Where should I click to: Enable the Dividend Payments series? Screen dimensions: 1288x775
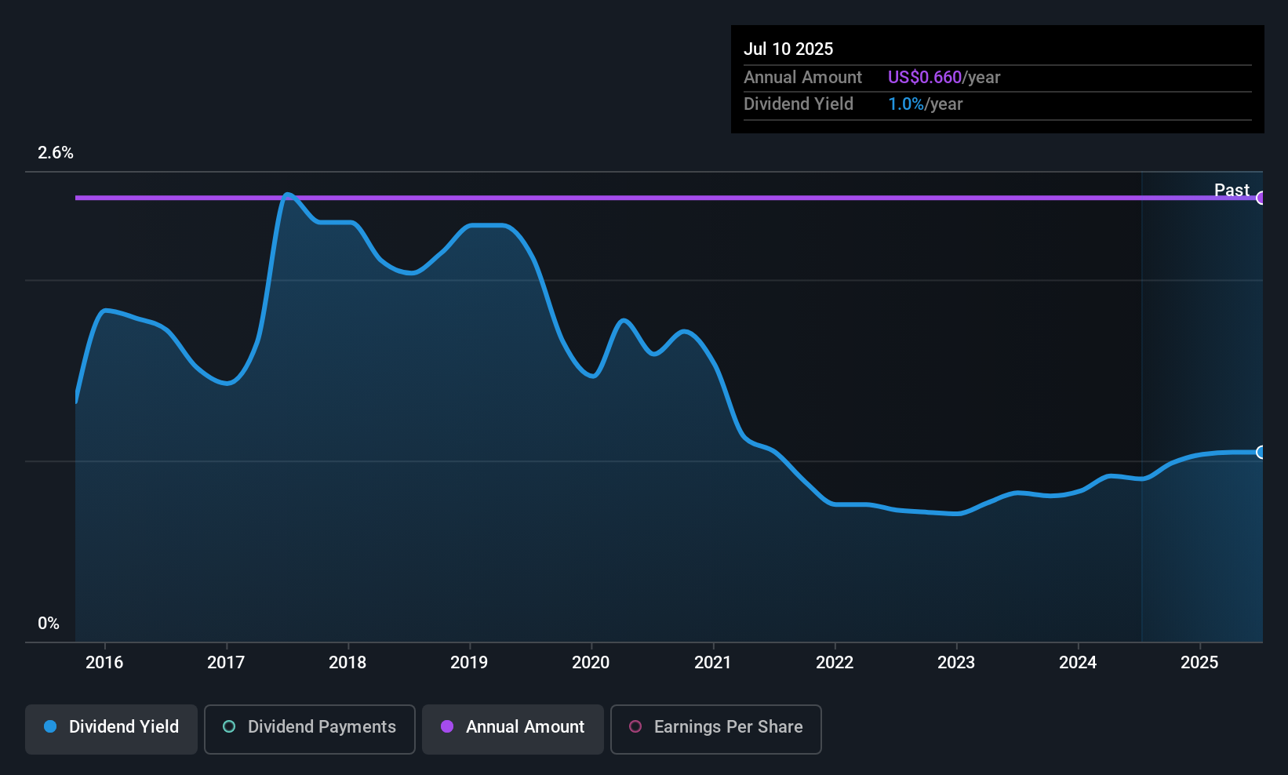tap(310, 729)
